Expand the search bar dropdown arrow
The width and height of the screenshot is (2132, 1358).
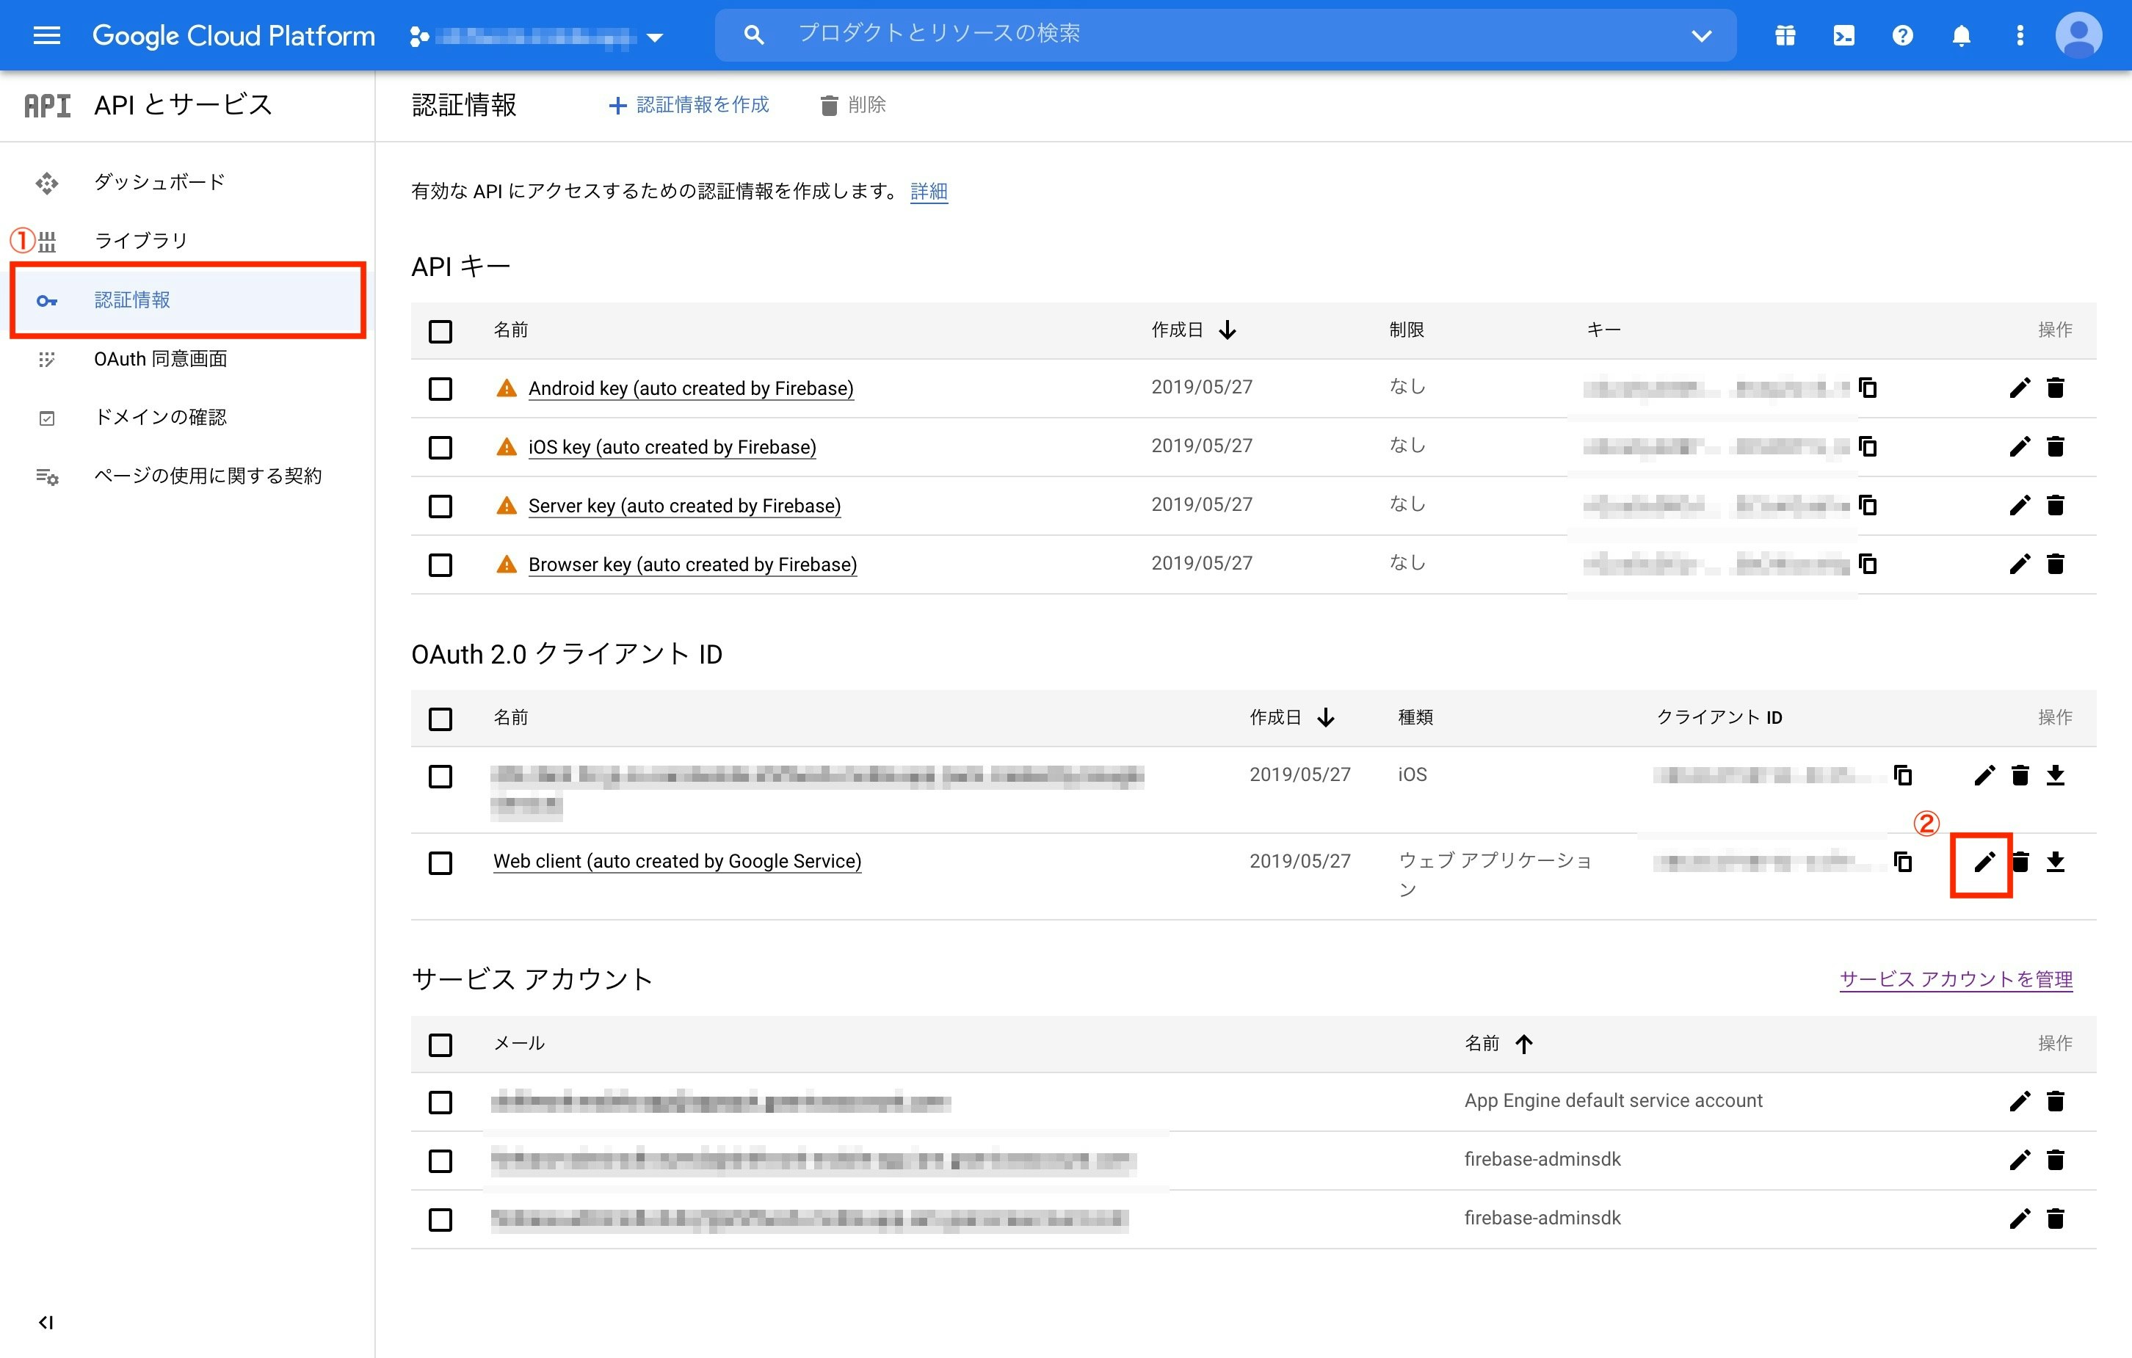[x=1701, y=35]
